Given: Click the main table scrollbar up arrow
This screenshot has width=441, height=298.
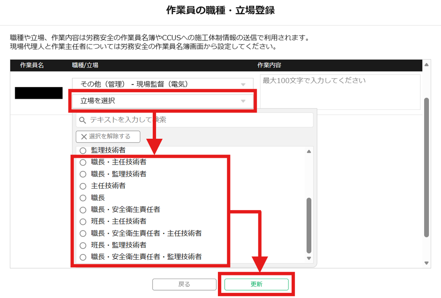Looking at the screenshot, I should coord(426,65).
